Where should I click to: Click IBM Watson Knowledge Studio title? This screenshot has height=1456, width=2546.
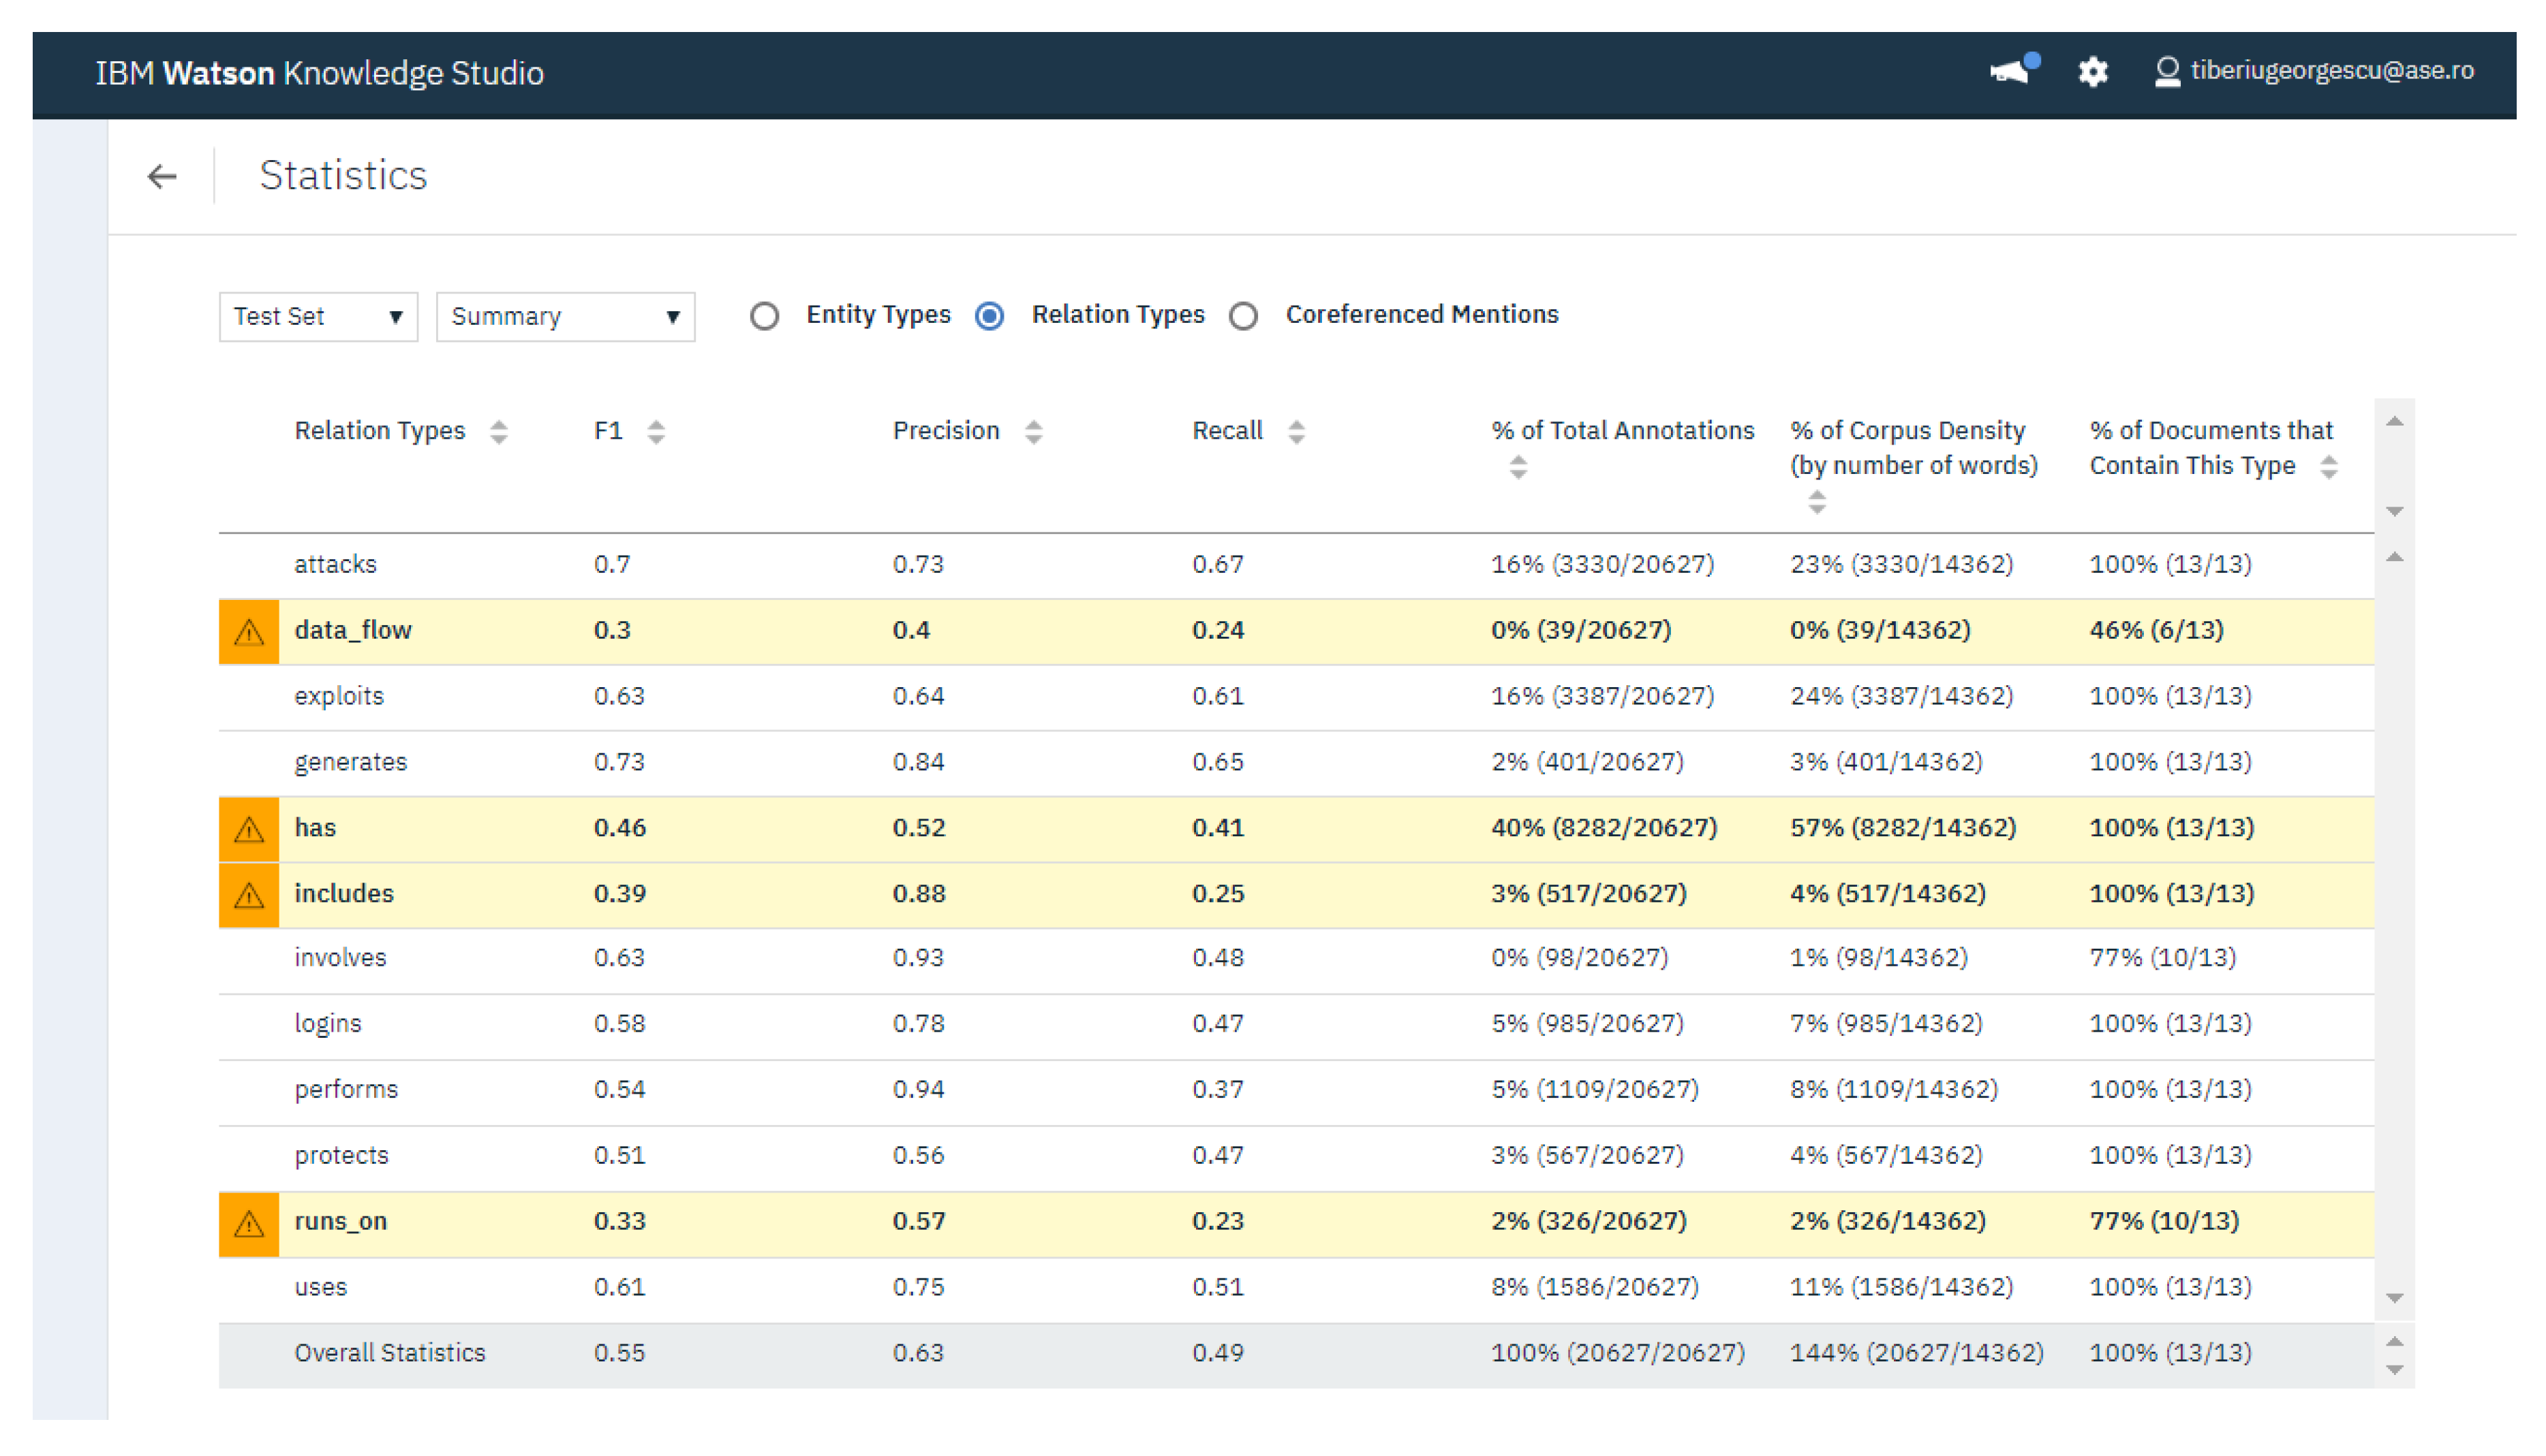[319, 73]
